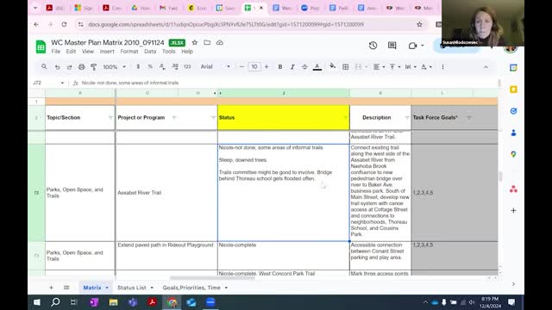Open text color picker

click(317, 67)
